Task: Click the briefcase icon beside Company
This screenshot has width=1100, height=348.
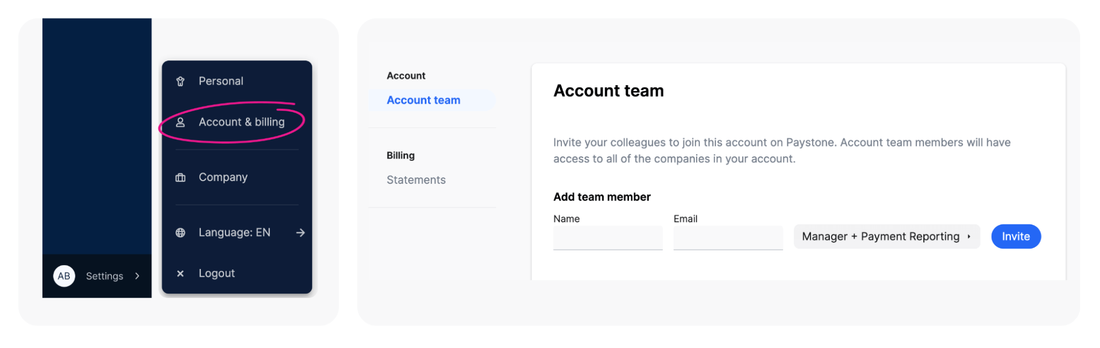Action: (x=180, y=177)
